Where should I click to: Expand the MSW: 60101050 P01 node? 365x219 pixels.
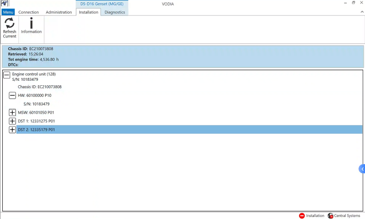(12, 112)
